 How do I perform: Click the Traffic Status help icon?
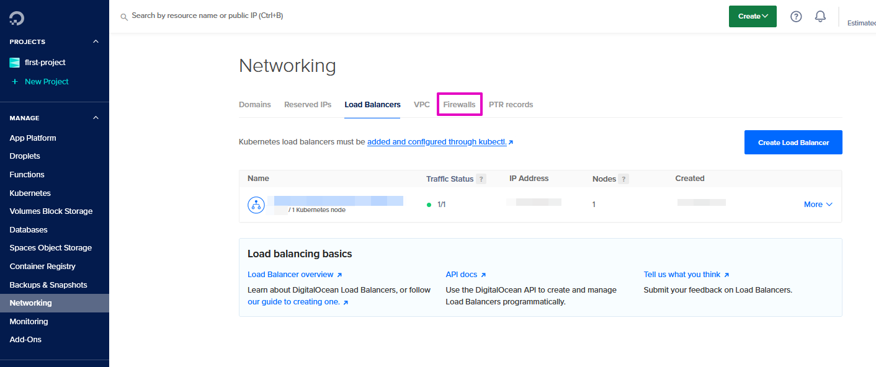coord(481,179)
